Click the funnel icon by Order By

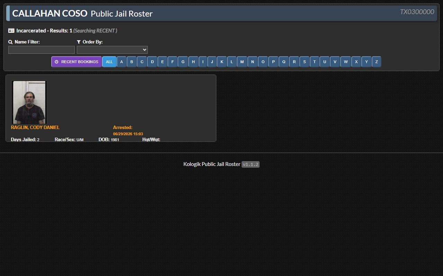tap(79, 42)
